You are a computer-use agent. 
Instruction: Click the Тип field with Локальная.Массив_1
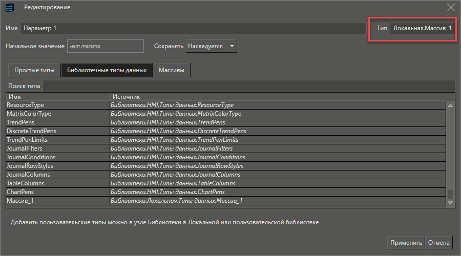422,28
